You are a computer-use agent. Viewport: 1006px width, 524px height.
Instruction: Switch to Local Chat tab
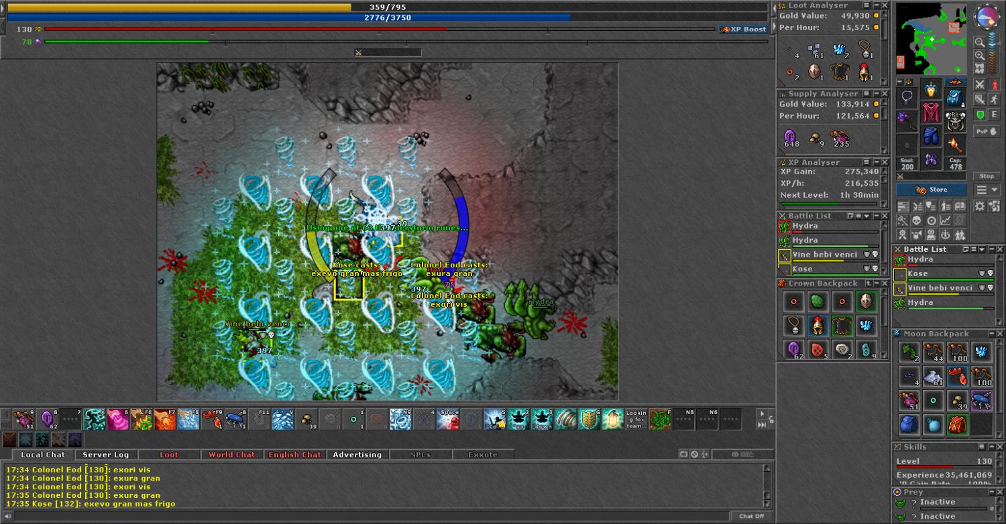coord(42,454)
